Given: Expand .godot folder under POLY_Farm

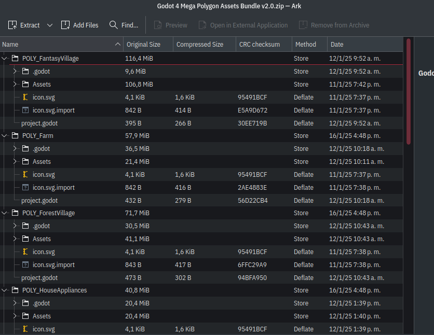Looking at the screenshot, I should (x=15, y=149).
